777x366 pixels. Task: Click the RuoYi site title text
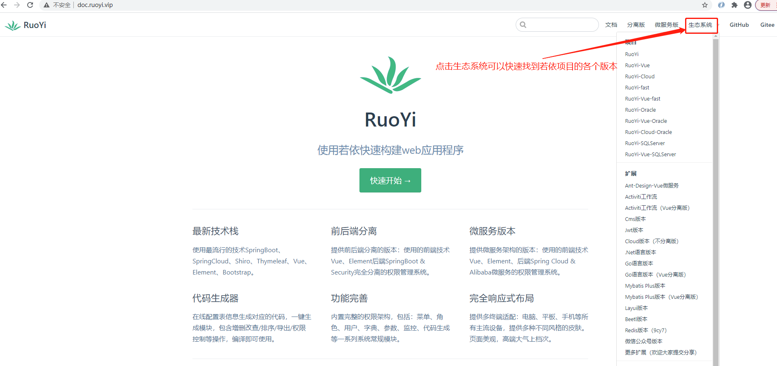(35, 25)
